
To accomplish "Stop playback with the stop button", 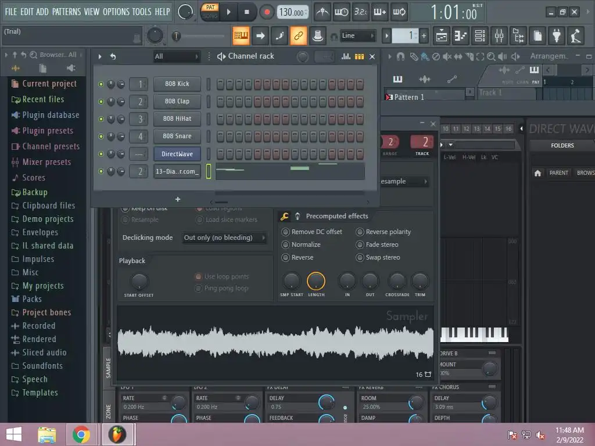I will [246, 12].
